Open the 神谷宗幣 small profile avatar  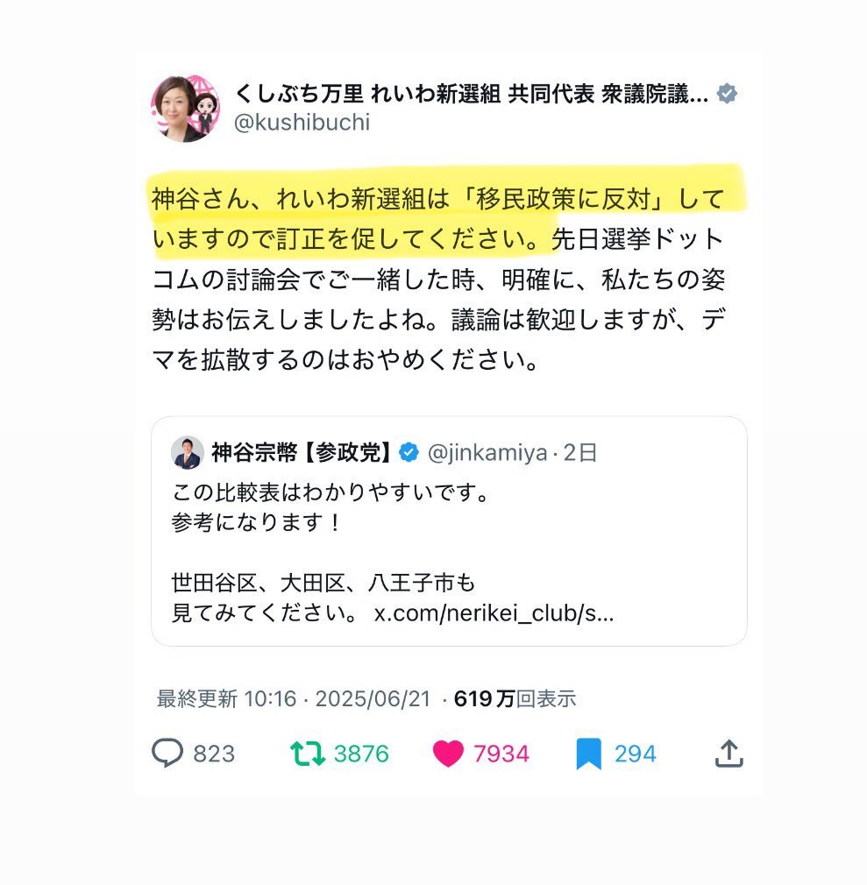coord(188,453)
